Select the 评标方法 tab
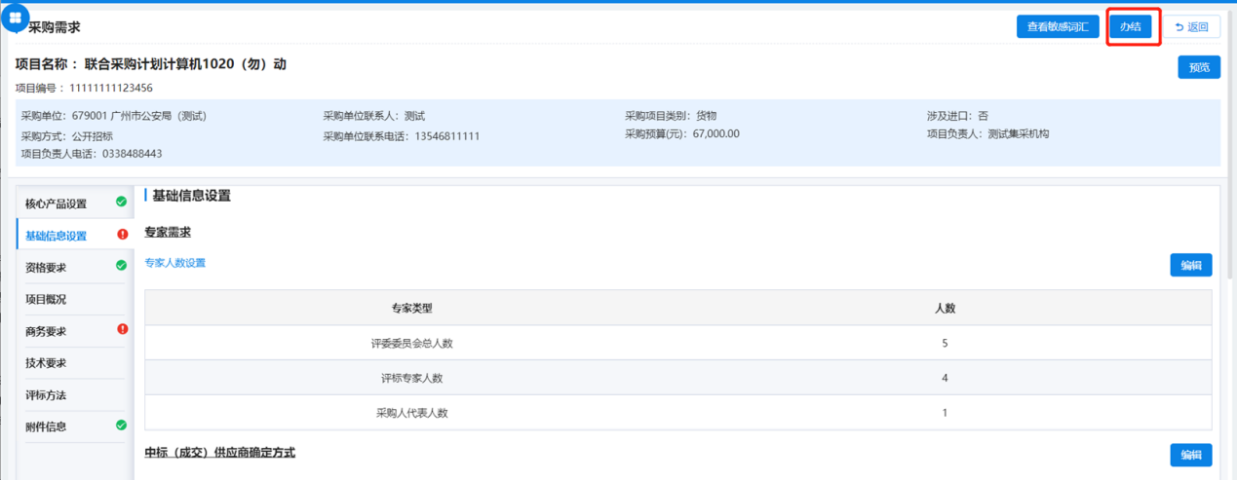 (46, 395)
